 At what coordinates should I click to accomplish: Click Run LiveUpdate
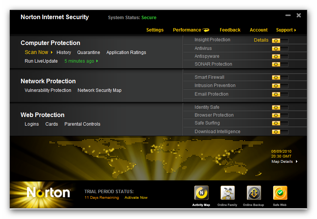[41, 61]
